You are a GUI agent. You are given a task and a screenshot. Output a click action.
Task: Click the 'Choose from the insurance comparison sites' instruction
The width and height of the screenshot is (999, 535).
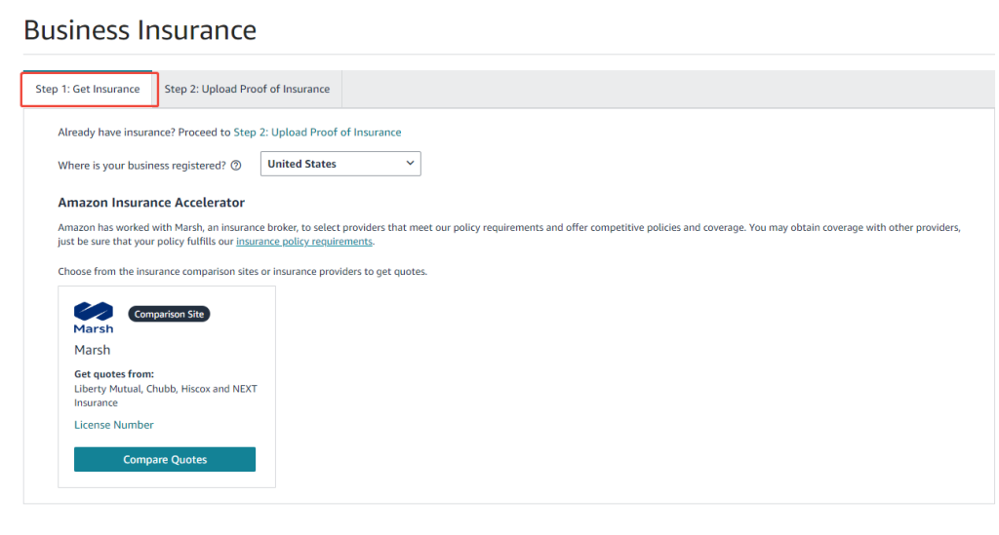click(x=242, y=271)
